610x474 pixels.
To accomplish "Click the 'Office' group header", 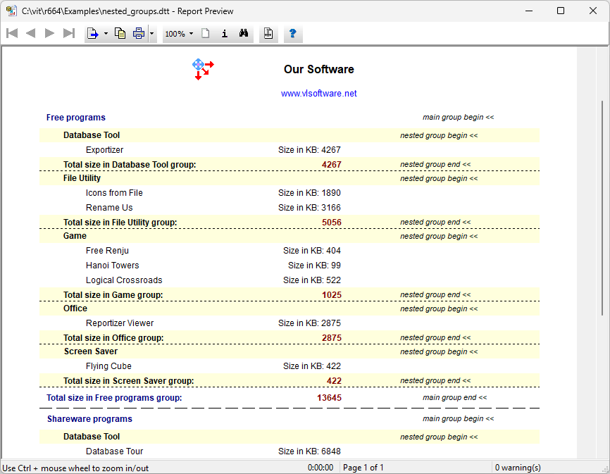I will click(75, 308).
